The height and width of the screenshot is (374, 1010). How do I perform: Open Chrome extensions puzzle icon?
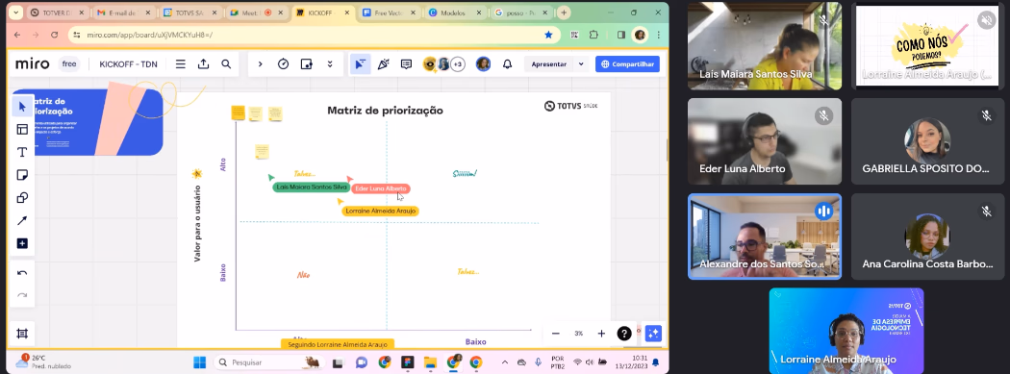(593, 35)
